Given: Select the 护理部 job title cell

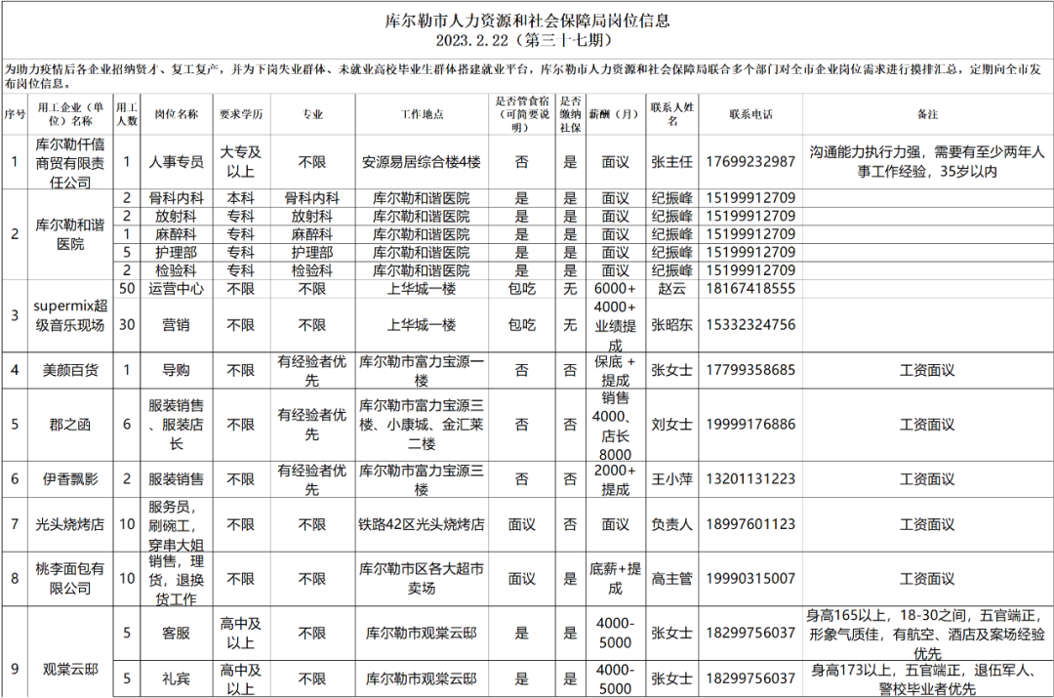Looking at the screenshot, I should (176, 253).
